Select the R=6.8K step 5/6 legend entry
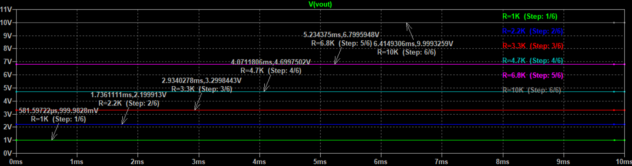The image size is (632, 166). (533, 75)
